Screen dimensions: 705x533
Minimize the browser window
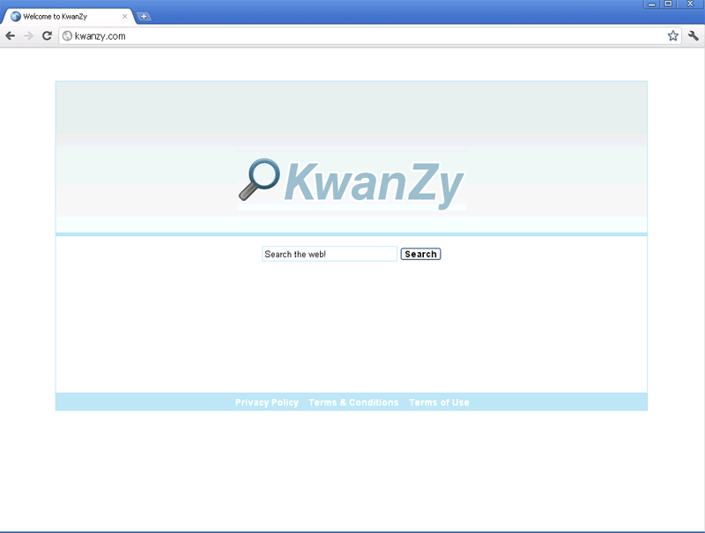[652, 4]
